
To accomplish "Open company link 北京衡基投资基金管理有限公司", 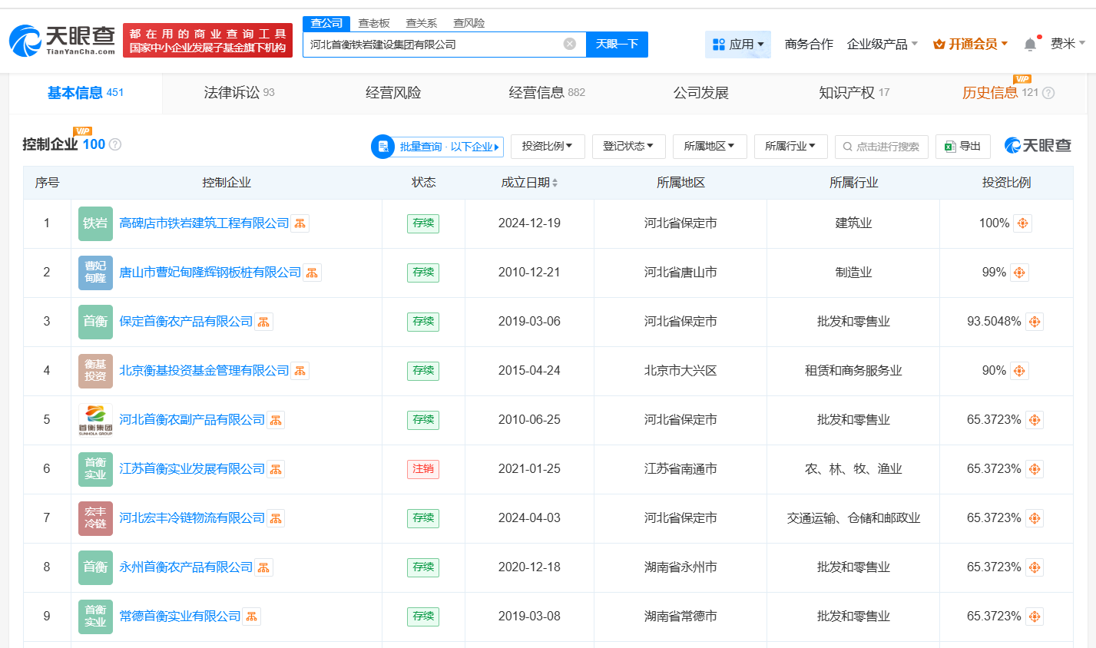I will [x=204, y=371].
